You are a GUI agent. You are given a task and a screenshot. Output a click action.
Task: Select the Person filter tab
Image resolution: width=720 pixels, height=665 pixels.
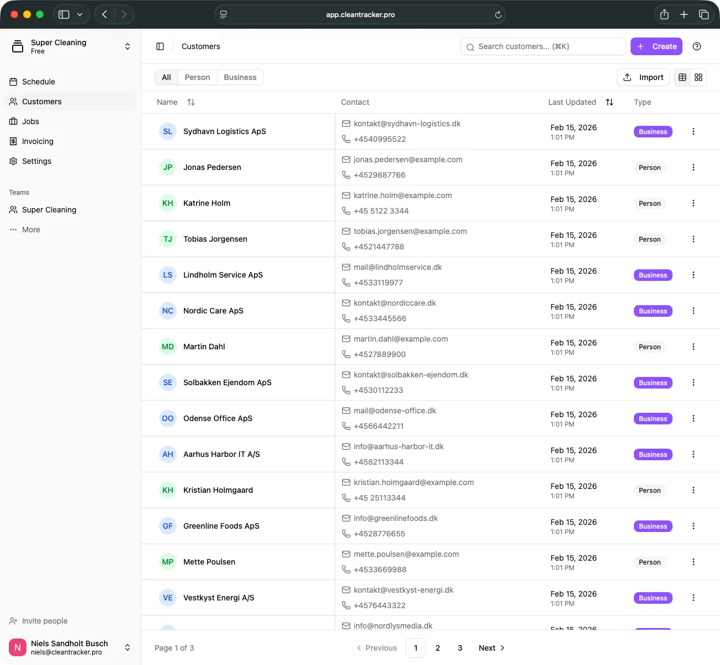197,77
